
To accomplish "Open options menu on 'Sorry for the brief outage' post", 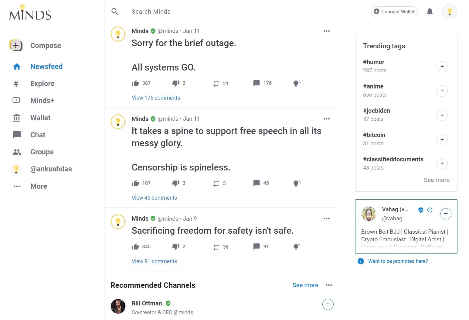I will (327, 31).
